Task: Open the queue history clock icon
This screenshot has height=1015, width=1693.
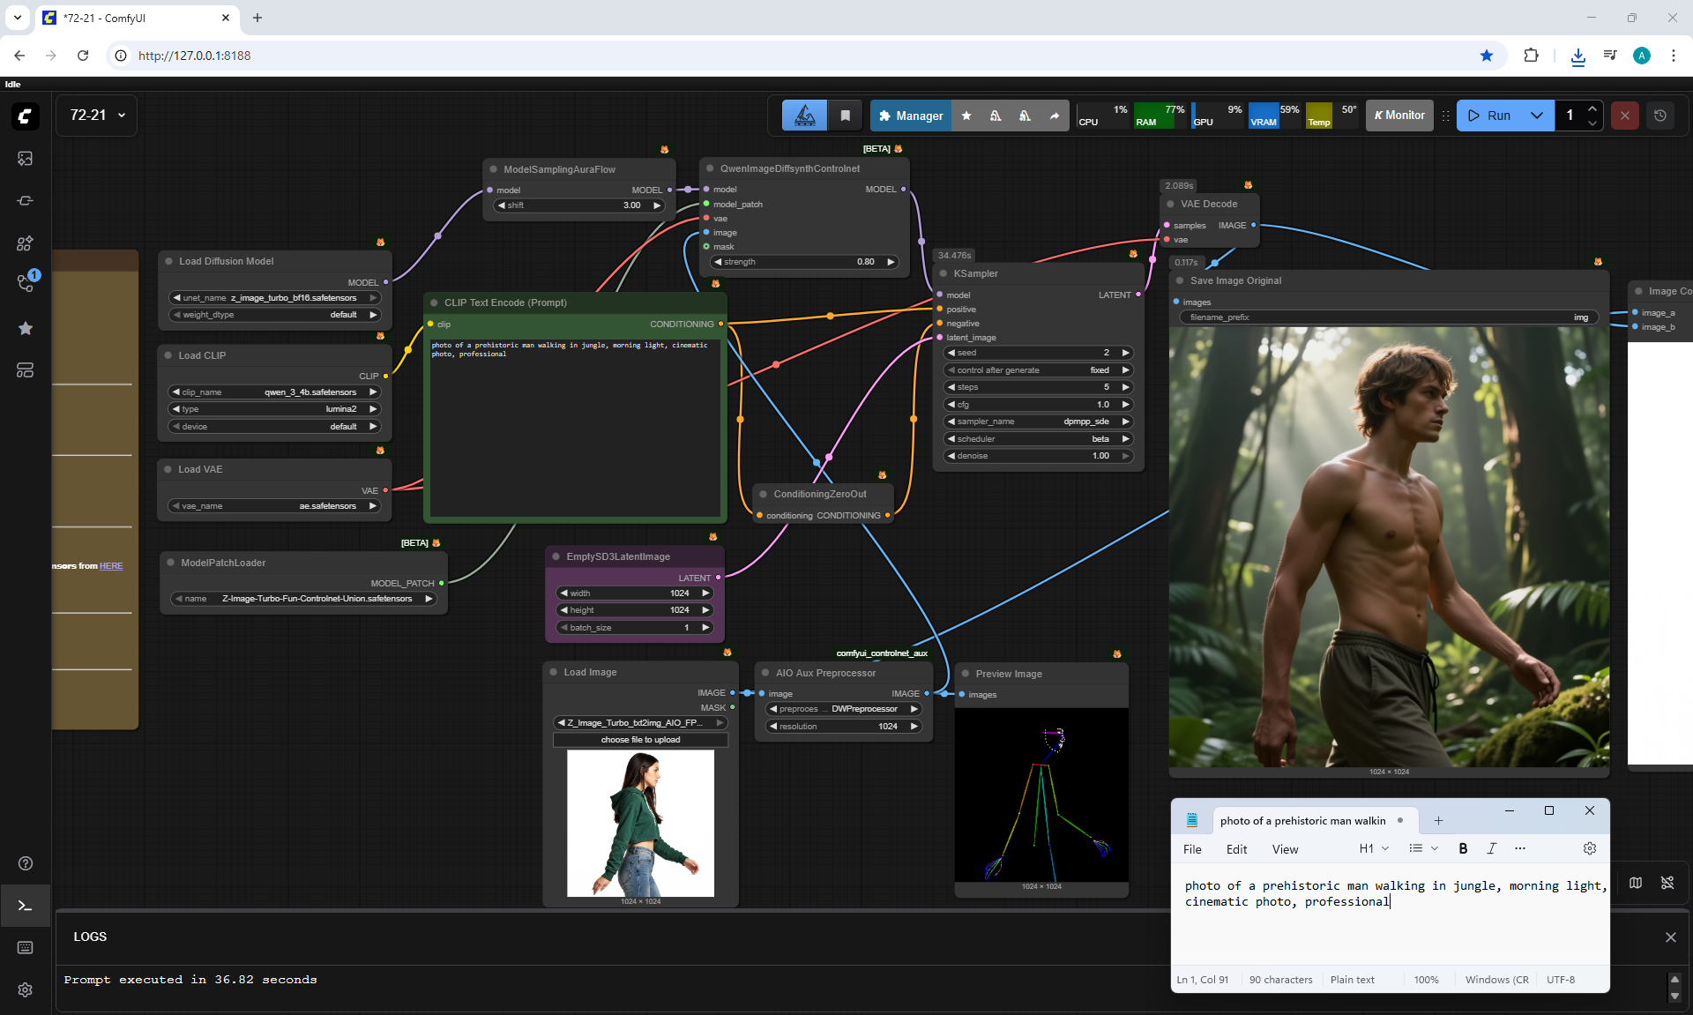Action: [1659, 116]
